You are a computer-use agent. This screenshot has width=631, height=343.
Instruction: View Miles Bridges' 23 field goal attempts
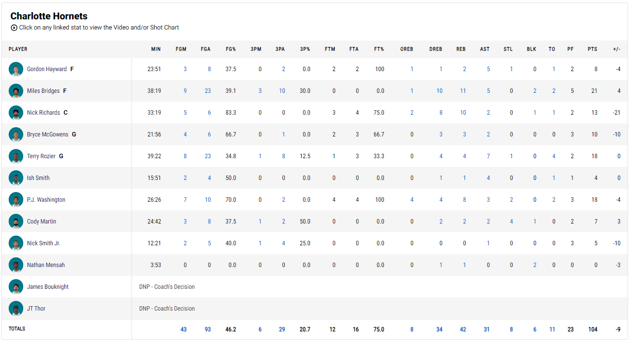tap(208, 91)
